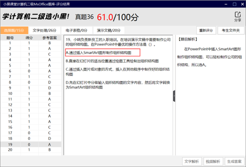Select question row 12 in the list
246x167 pixels.
[31, 105]
